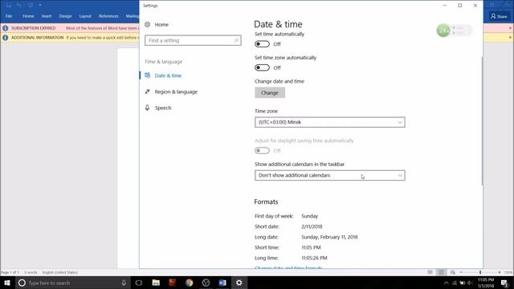The width and height of the screenshot is (514, 289).
Task: Click Word status bar English language indicator
Action: [x=60, y=272]
